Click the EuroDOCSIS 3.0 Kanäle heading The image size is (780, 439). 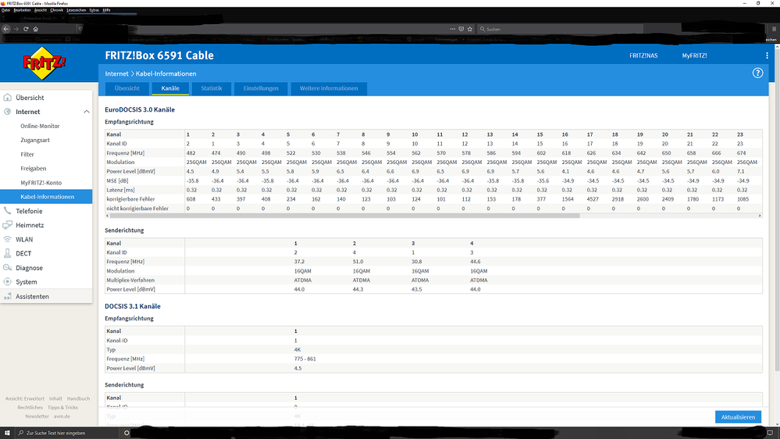click(140, 109)
